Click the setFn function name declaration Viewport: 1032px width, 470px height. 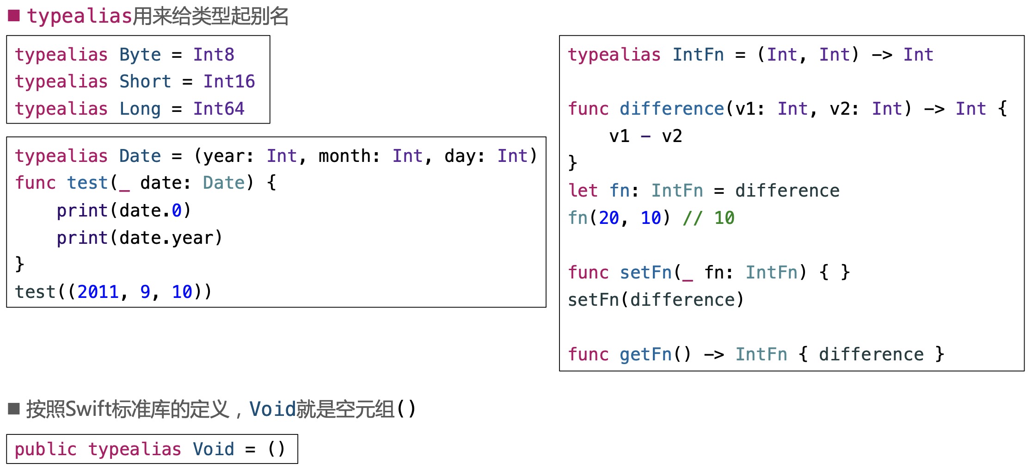(645, 272)
